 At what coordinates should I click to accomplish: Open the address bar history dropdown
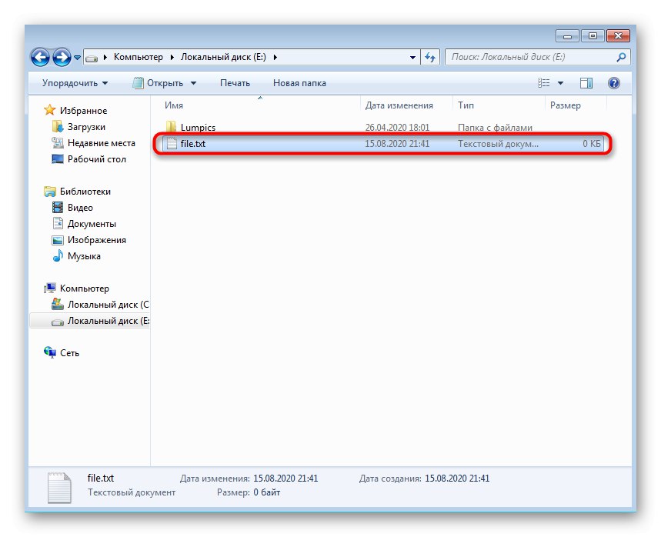412,58
